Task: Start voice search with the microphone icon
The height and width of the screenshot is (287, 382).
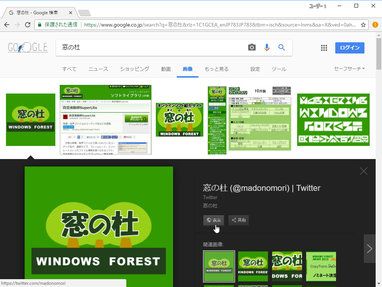Action: (x=267, y=47)
